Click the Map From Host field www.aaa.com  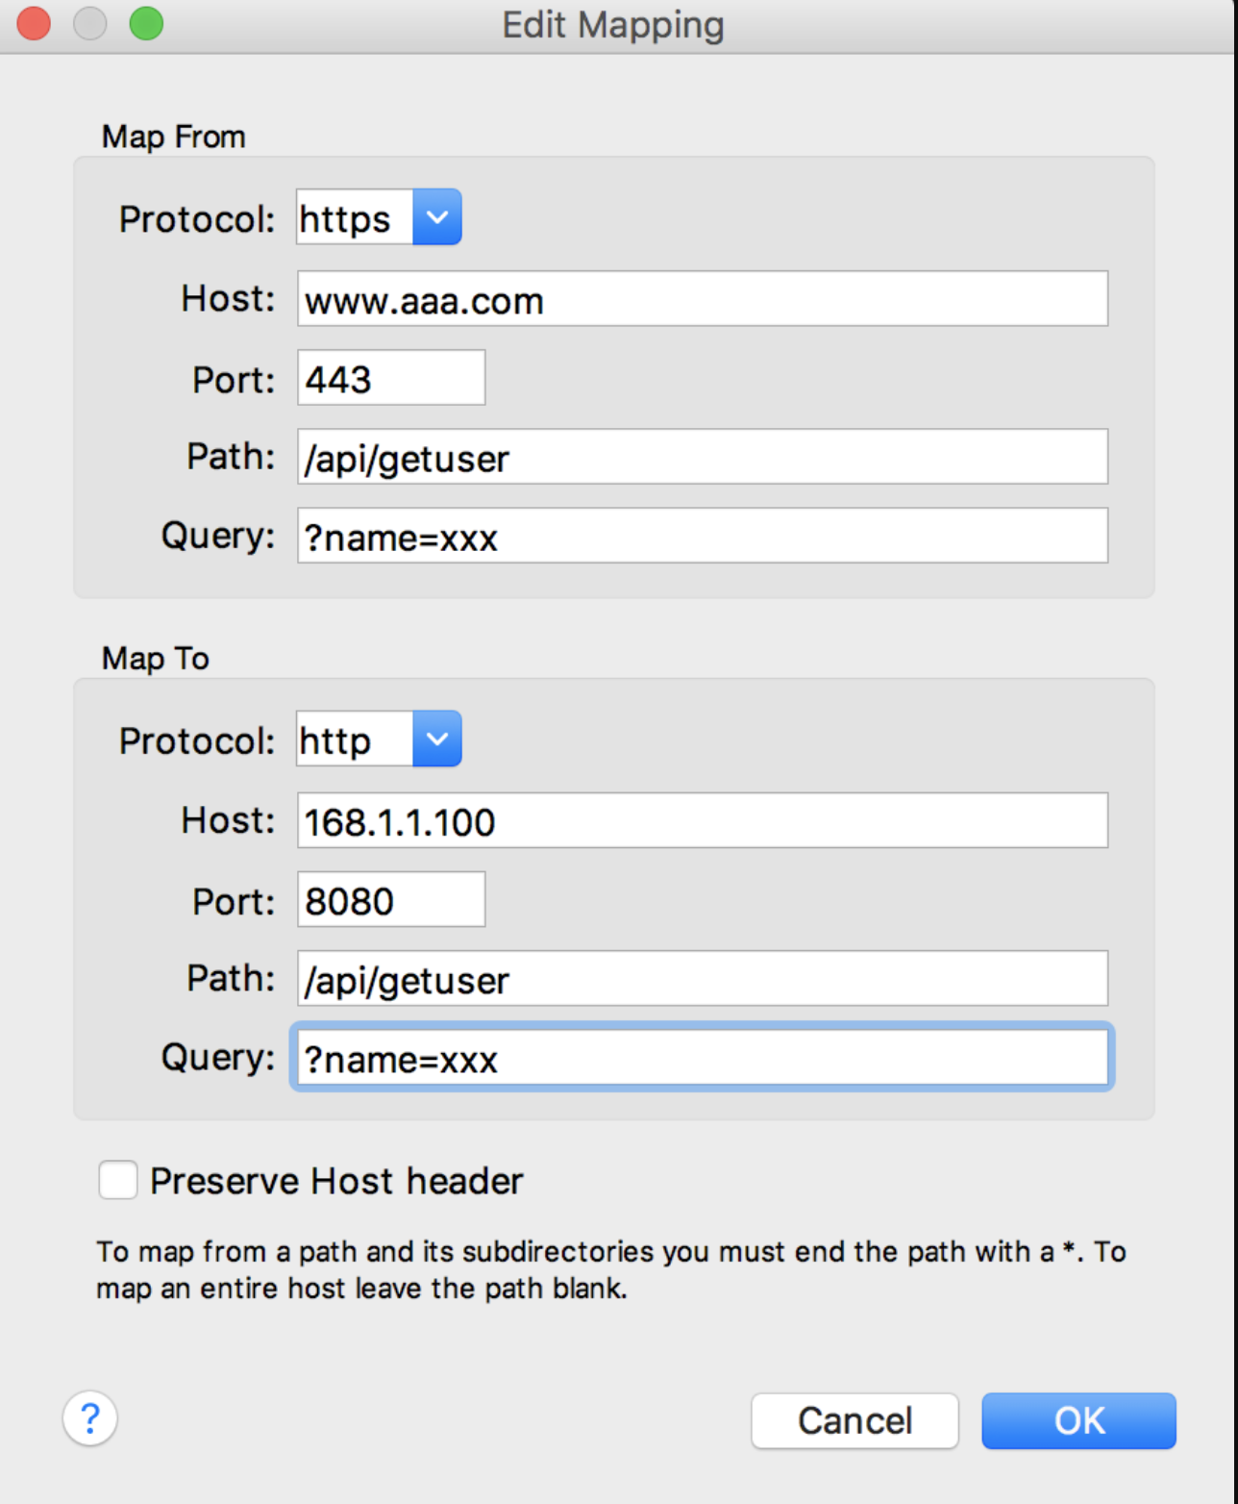click(x=702, y=299)
